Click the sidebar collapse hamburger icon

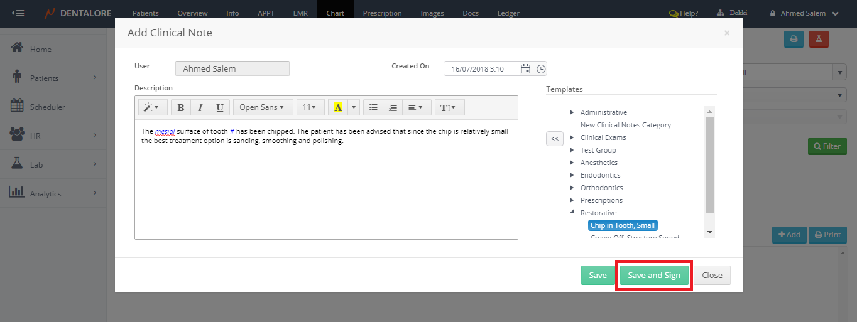[18, 13]
